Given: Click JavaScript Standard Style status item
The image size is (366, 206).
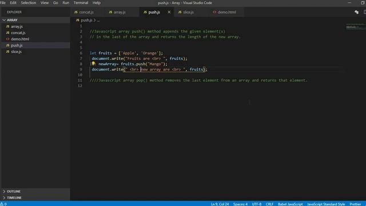Looking at the screenshot, I should pos(326,204).
